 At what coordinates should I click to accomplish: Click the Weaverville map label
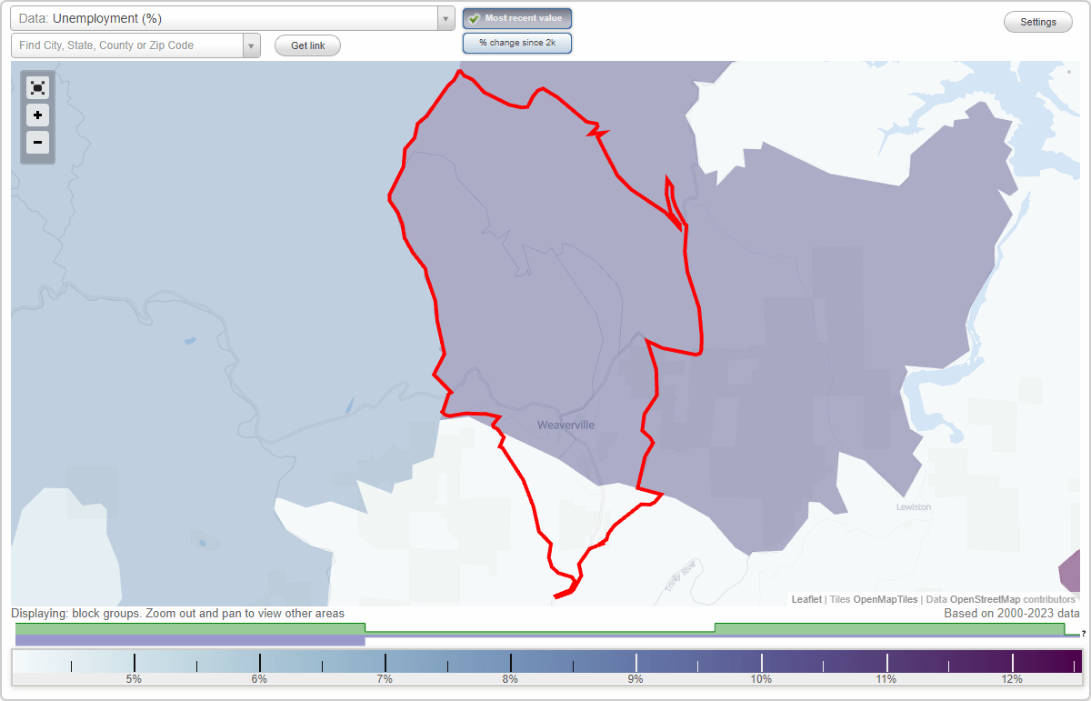(566, 426)
